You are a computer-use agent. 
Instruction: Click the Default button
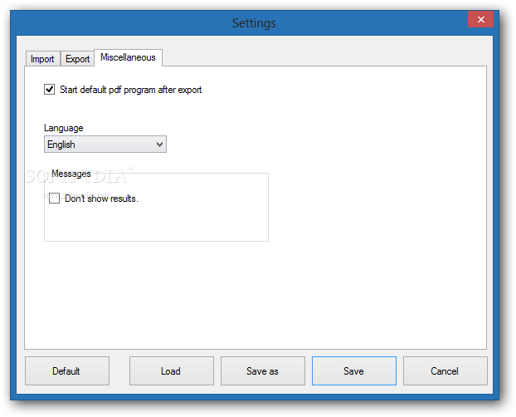(67, 370)
